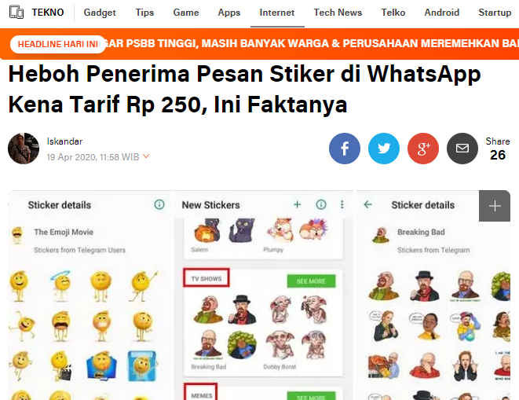The image size is (519, 400).
Task: Share article on Google Plus
Action: pos(423,149)
